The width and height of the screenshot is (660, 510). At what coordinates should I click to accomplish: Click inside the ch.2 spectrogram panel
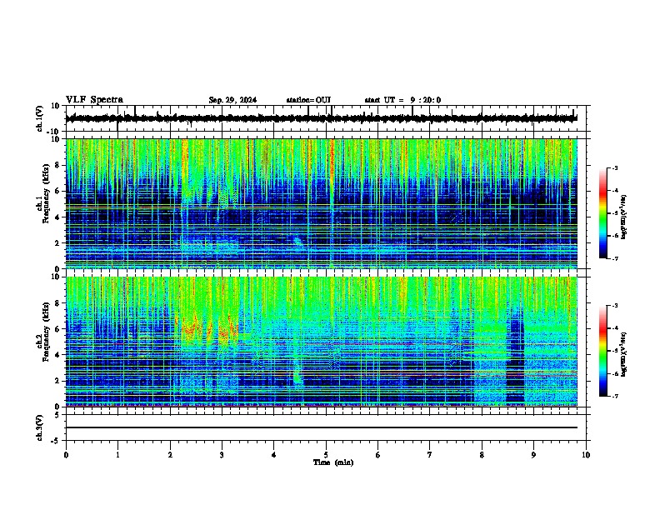tap(322, 342)
